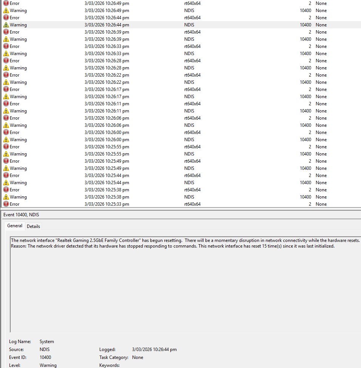
Task: Click the error icon on the 10:26:39 pm row
Action: 6,32
